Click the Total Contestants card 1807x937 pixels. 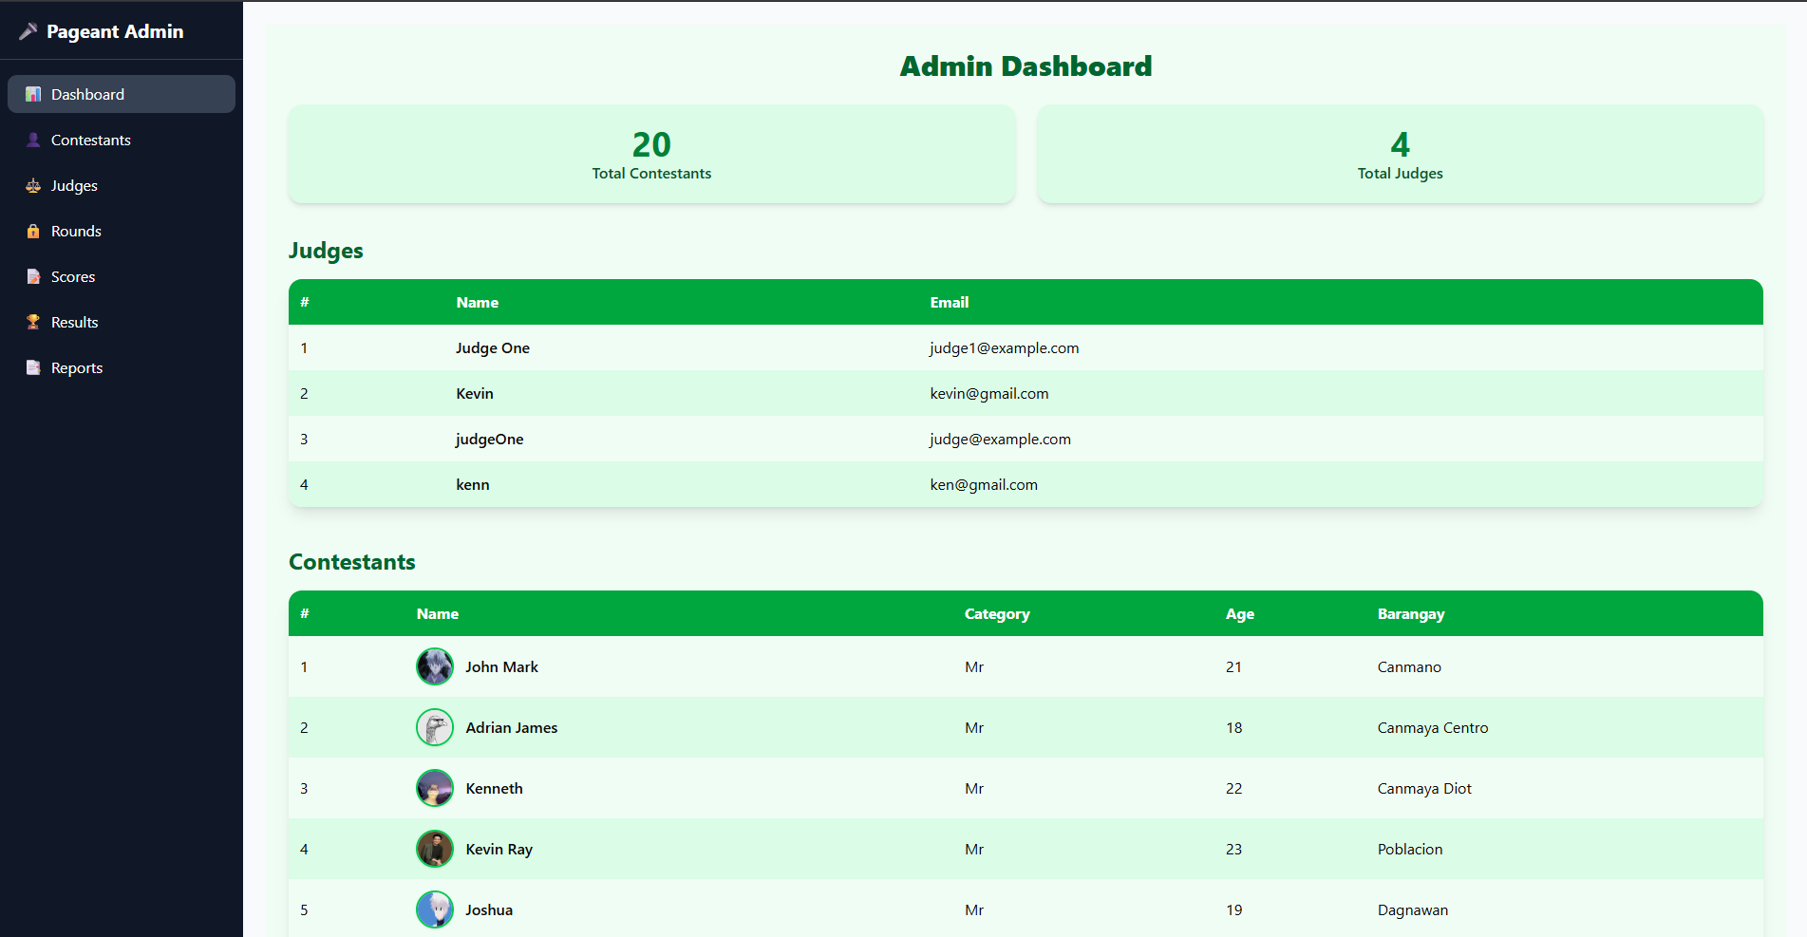651,154
